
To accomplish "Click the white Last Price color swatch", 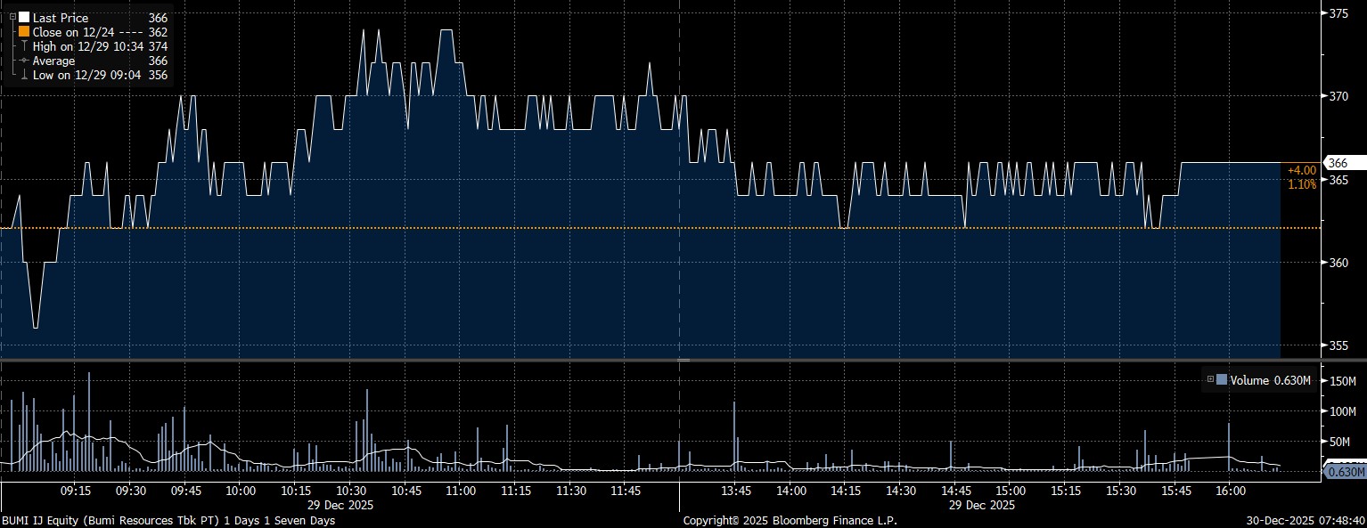I will coord(24,18).
